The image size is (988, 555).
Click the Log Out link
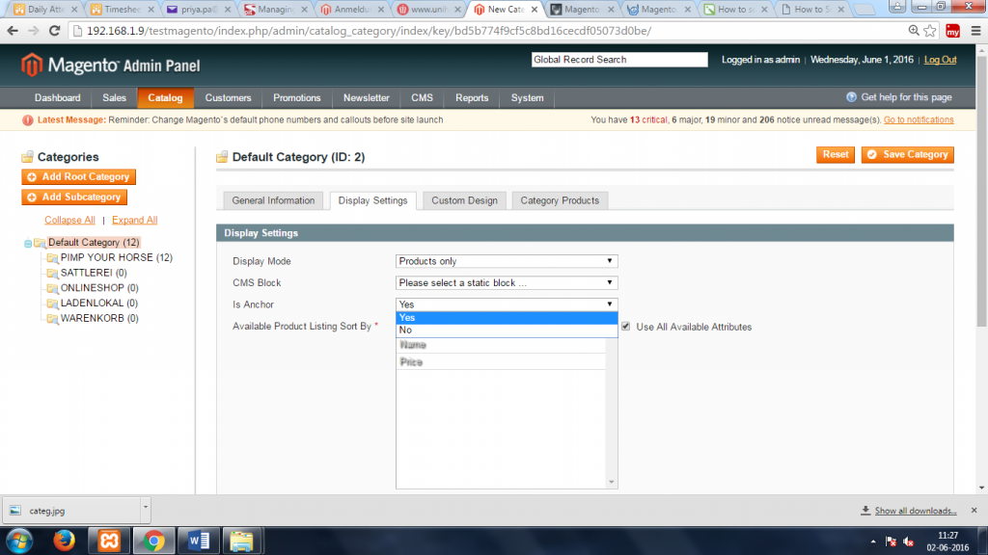(940, 59)
